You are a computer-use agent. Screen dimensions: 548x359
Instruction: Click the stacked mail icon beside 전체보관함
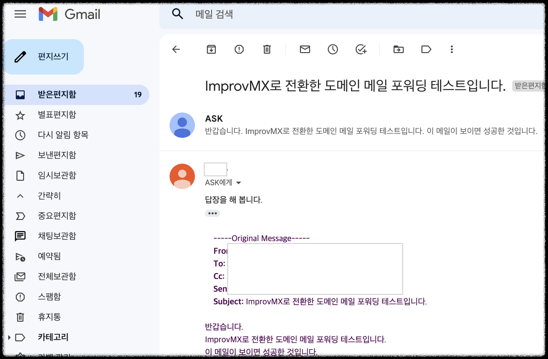[x=20, y=277]
